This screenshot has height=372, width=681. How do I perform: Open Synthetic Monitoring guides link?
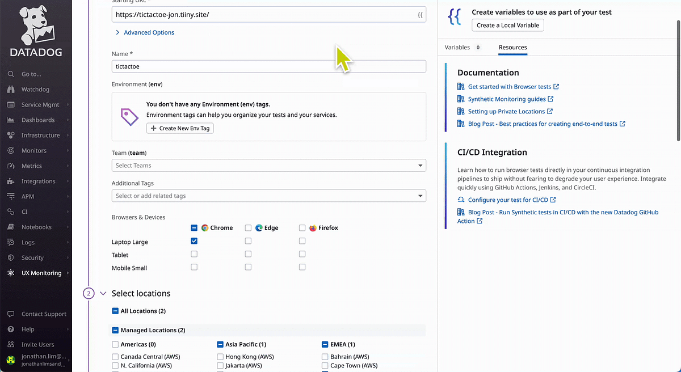tap(507, 99)
